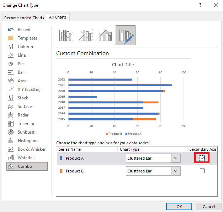Confirm with the OK button
This screenshot has width=223, height=212.
179,207
